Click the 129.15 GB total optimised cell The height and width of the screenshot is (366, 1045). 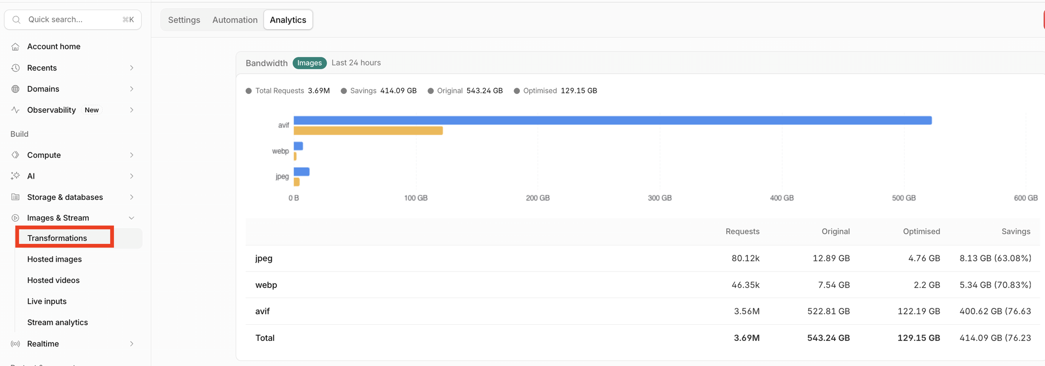(919, 338)
